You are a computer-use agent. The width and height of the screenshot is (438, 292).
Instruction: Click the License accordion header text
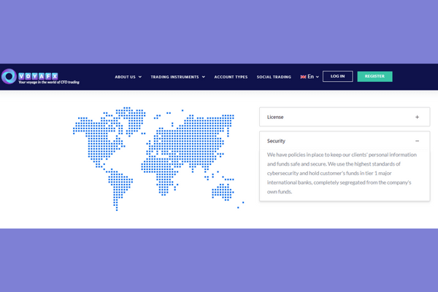point(275,117)
